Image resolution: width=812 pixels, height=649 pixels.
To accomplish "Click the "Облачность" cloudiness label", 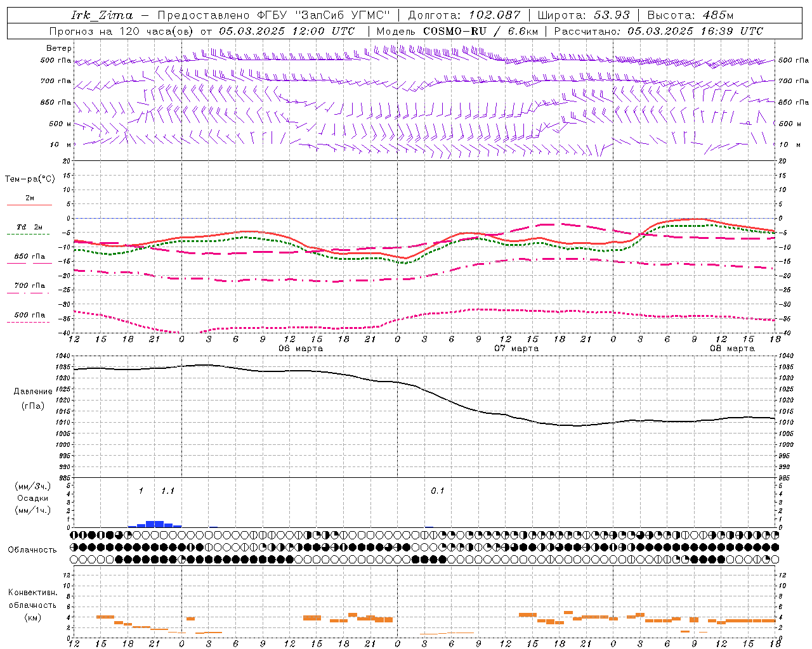I will tap(32, 550).
